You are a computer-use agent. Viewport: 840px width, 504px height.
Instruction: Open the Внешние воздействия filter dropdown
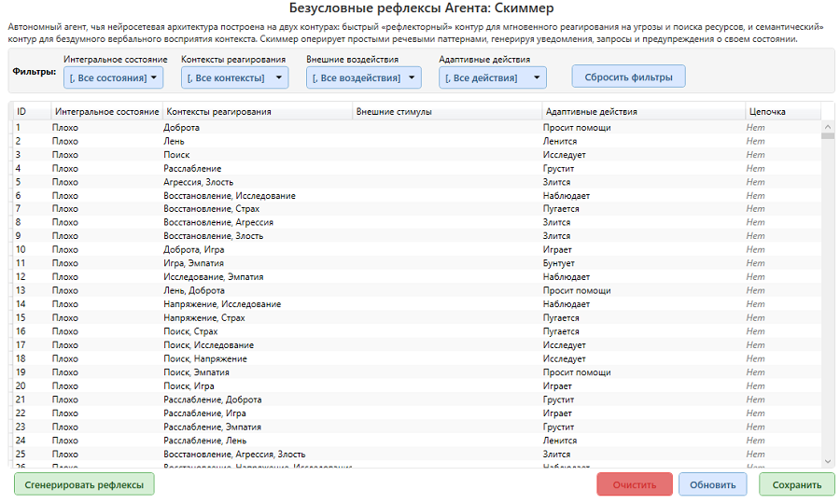pos(362,77)
